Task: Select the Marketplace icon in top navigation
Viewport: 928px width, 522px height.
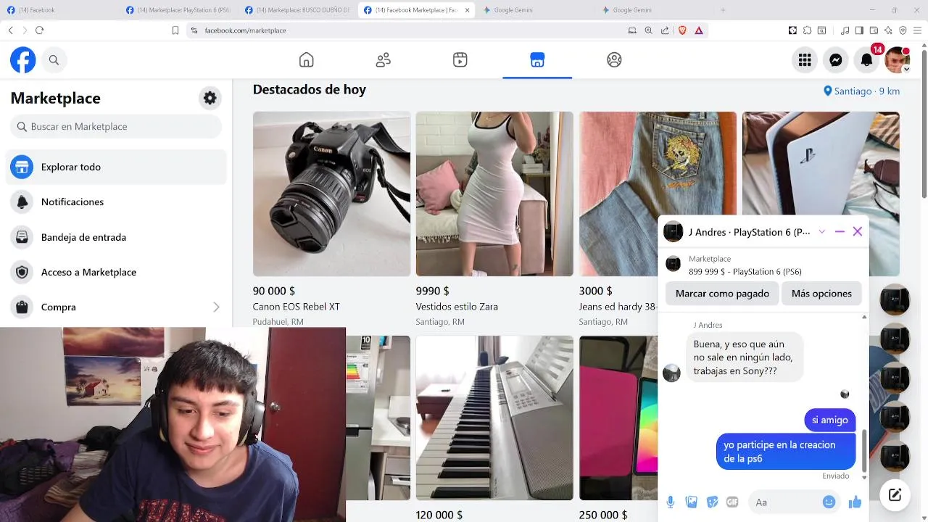Action: pyautogui.click(x=537, y=60)
